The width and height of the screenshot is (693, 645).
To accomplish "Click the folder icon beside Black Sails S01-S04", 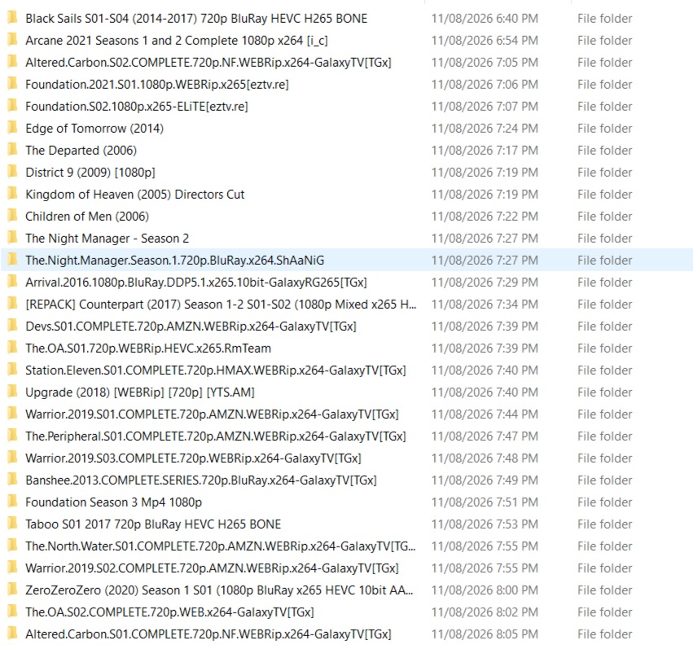I will coord(12,18).
